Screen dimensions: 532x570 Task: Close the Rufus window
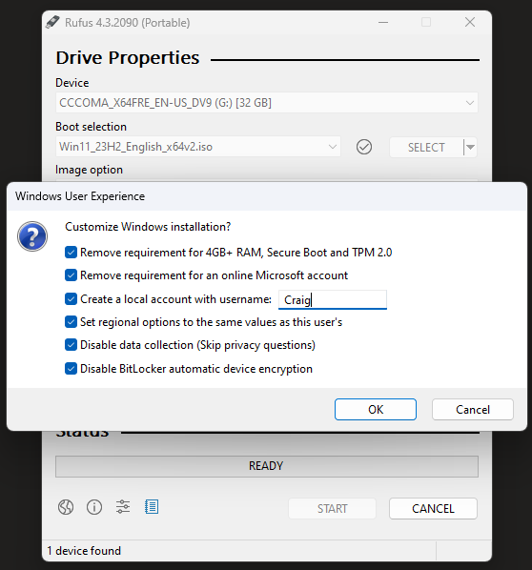(470, 22)
